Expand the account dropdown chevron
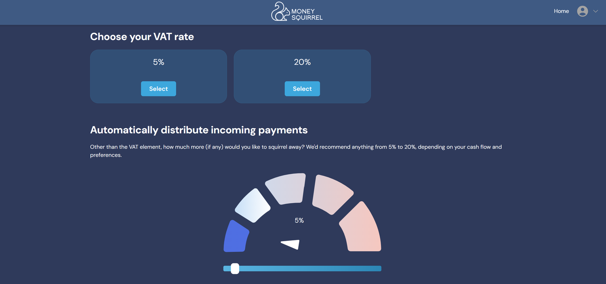Image resolution: width=606 pixels, height=284 pixels. [595, 11]
